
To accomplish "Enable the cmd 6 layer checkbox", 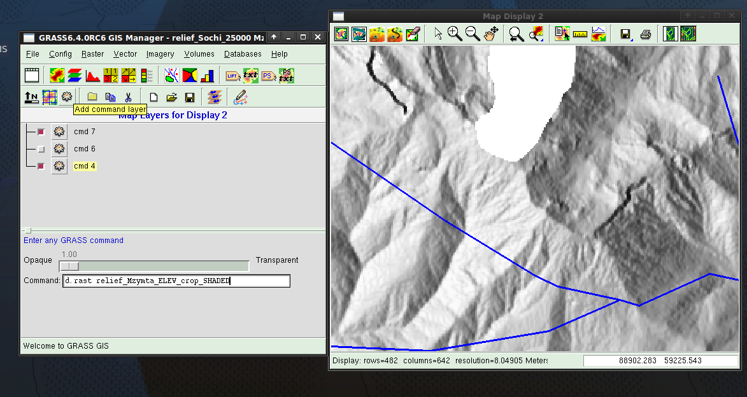I will (41, 150).
